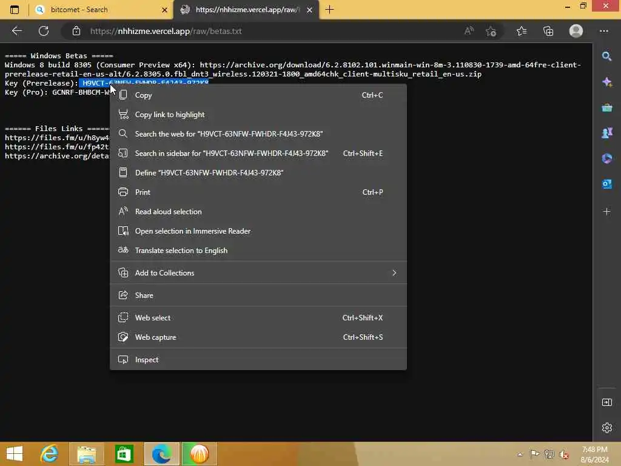Open the Collections toolbar icon
621x466 pixels.
548,31
